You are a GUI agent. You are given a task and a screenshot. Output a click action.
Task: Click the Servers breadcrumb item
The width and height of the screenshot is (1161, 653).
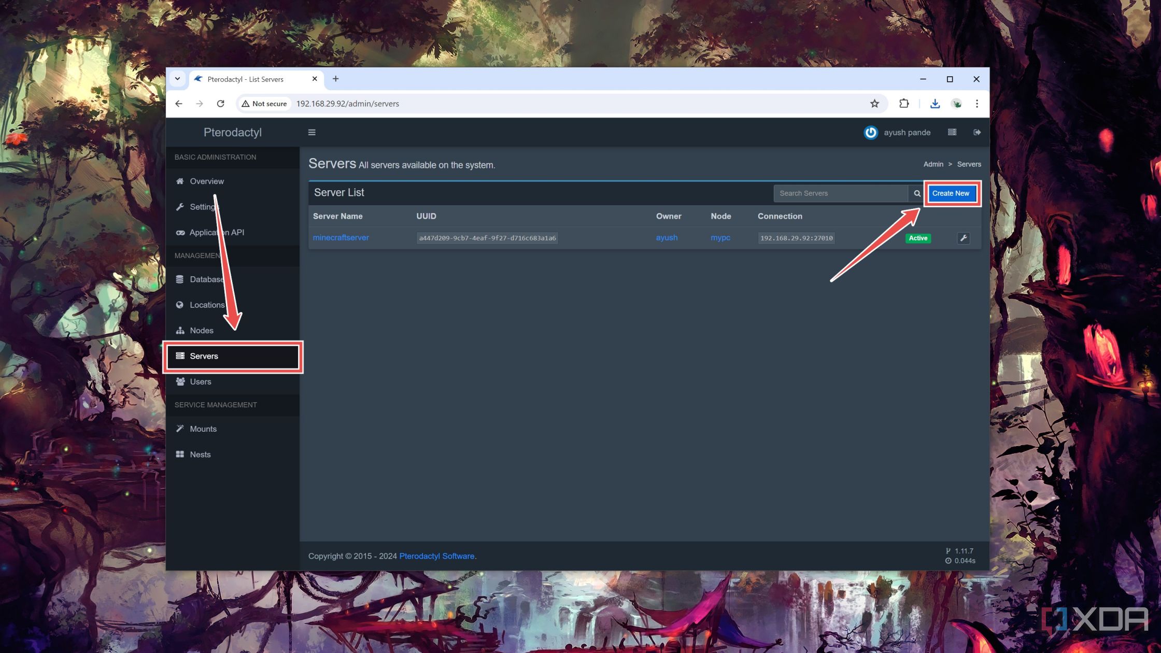point(969,164)
